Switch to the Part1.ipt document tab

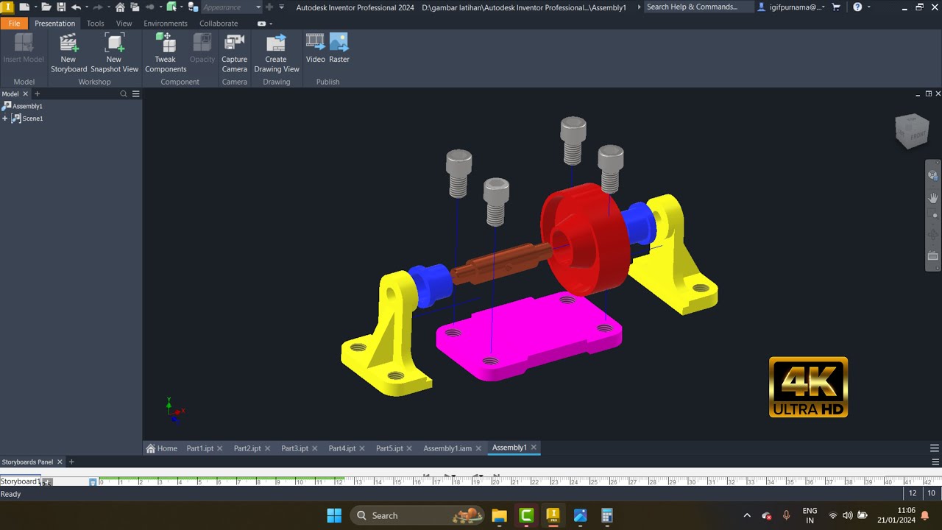[199, 448]
